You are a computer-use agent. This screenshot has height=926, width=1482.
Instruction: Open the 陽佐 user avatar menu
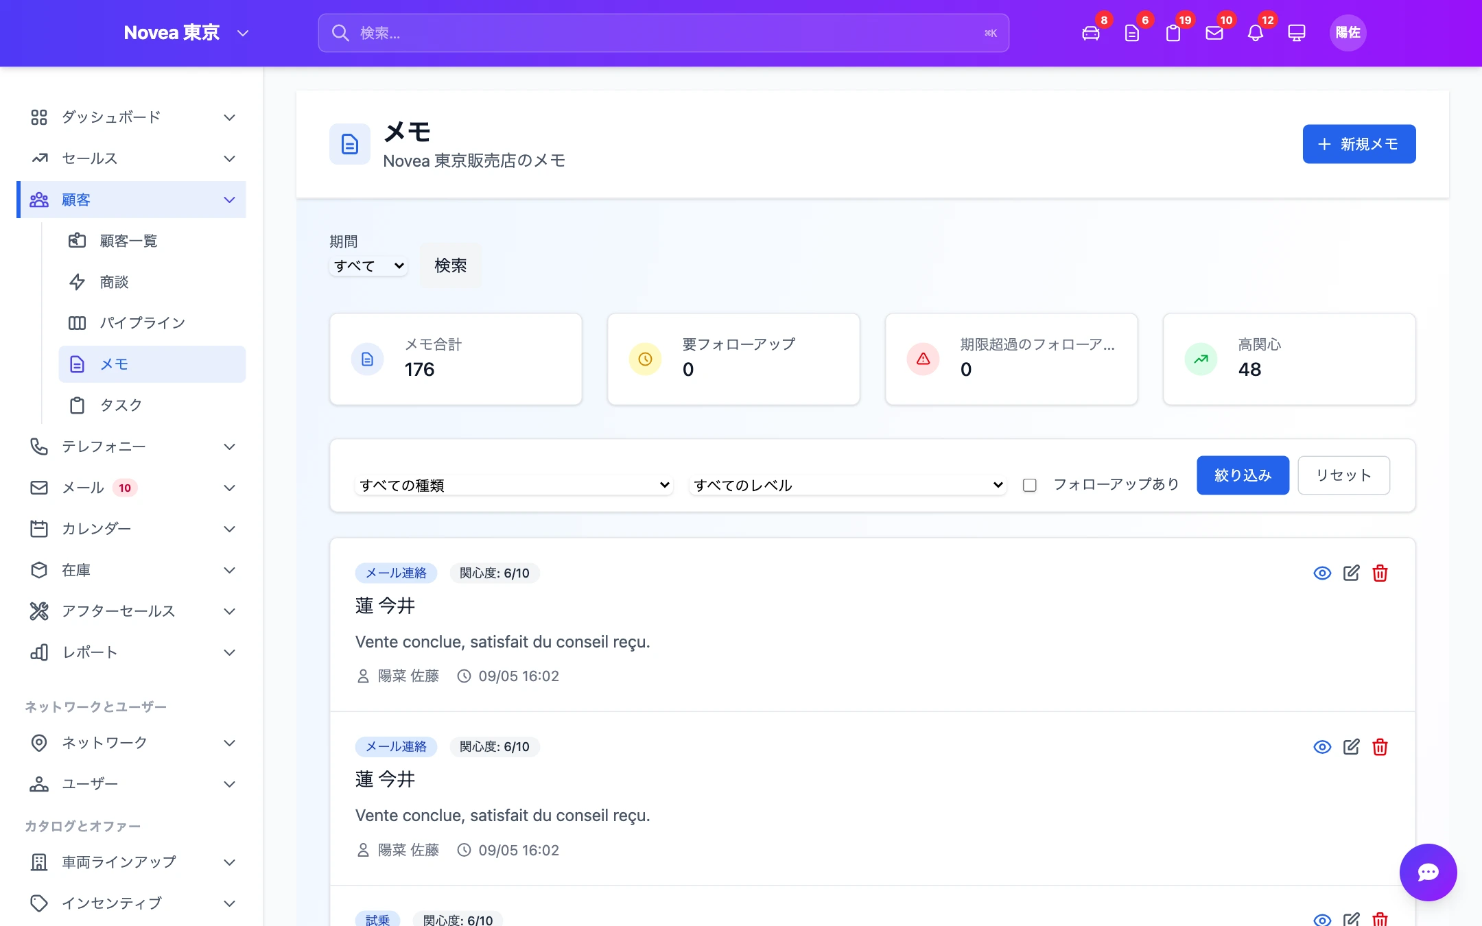point(1348,33)
